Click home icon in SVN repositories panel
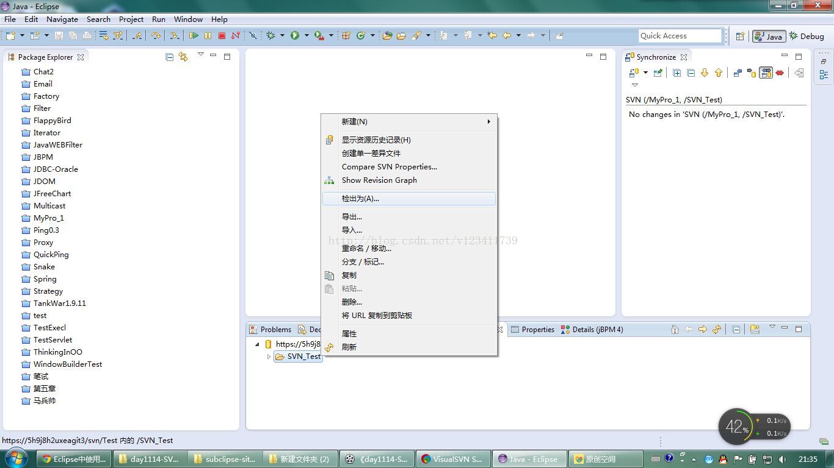The width and height of the screenshot is (834, 468). 675,329
